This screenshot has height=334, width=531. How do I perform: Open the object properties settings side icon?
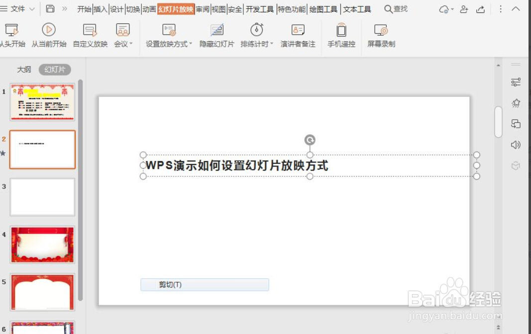click(516, 82)
